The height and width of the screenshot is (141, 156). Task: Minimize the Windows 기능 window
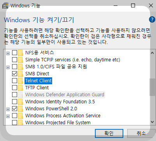[x=116, y=5]
